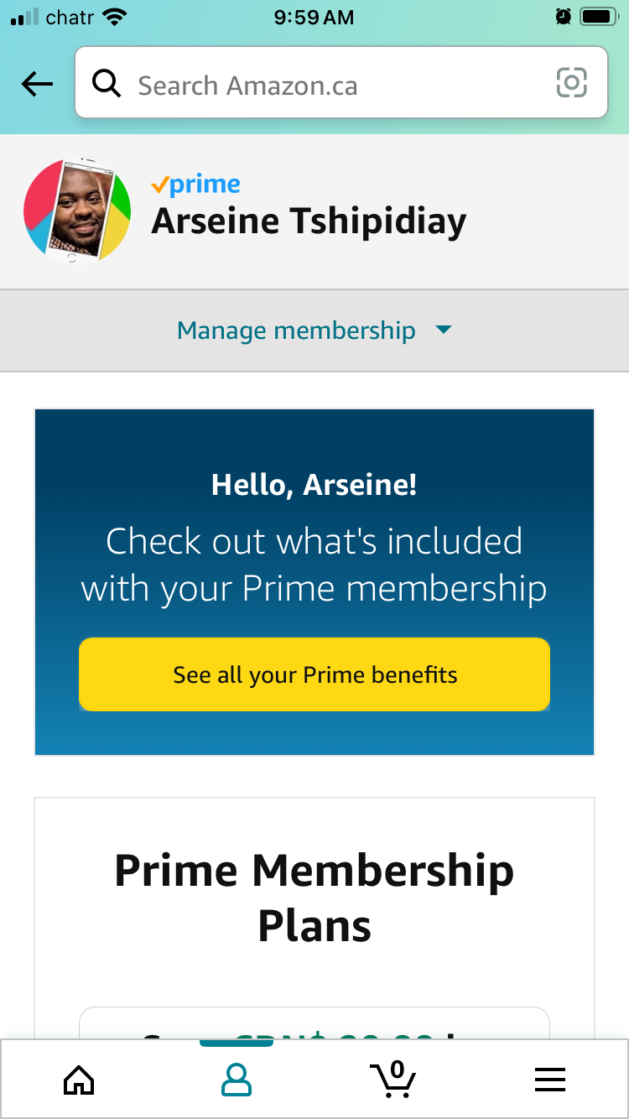Tap the prime checkmark logo
629x1119 pixels.
pos(195,185)
